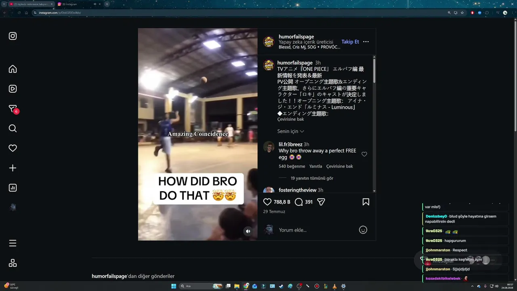This screenshot has width=517, height=291.
Task: Reload the page with the refresh button
Action: (x=19, y=13)
